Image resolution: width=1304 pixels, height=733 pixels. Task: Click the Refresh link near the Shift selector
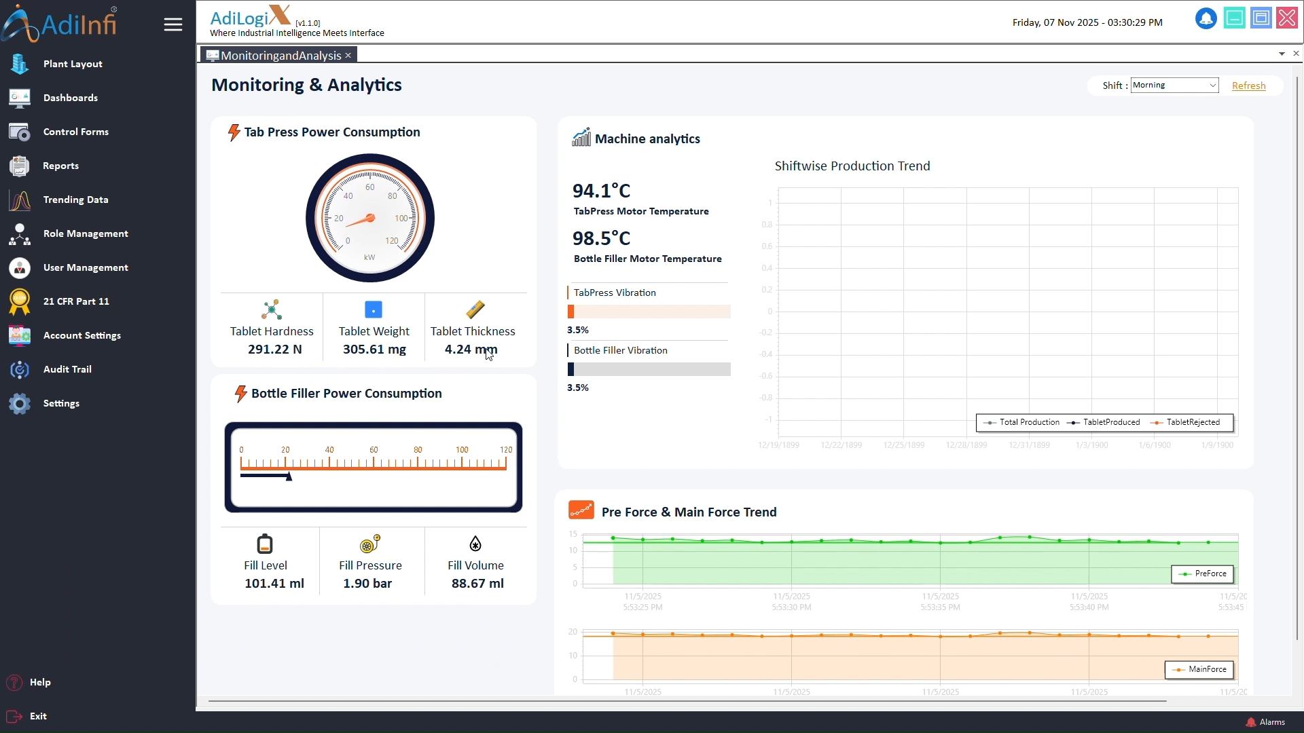1248,86
